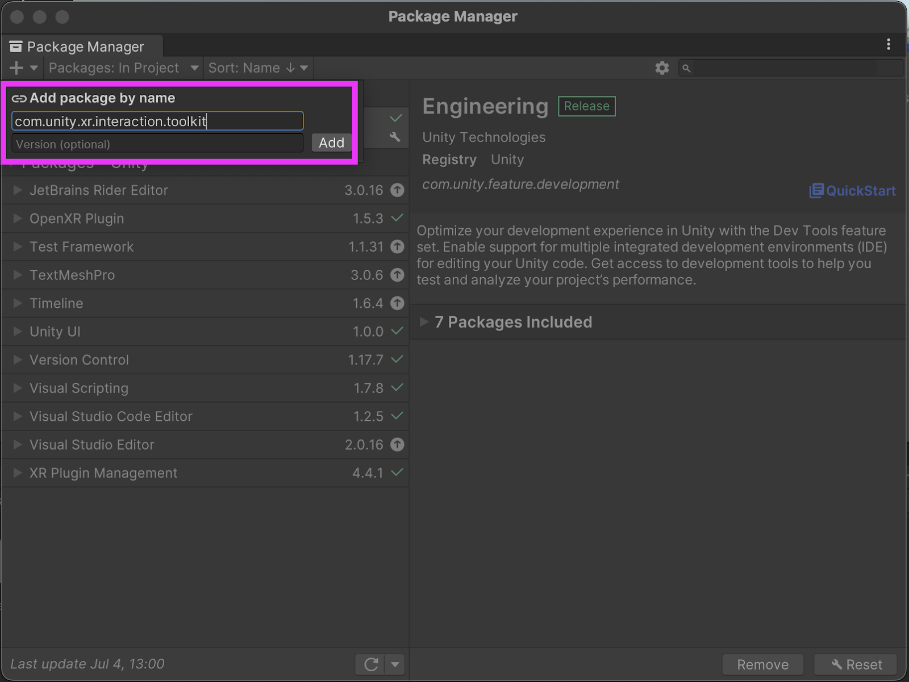Close the Package Manager window
Image resolution: width=909 pixels, height=682 pixels.
pyautogui.click(x=17, y=17)
